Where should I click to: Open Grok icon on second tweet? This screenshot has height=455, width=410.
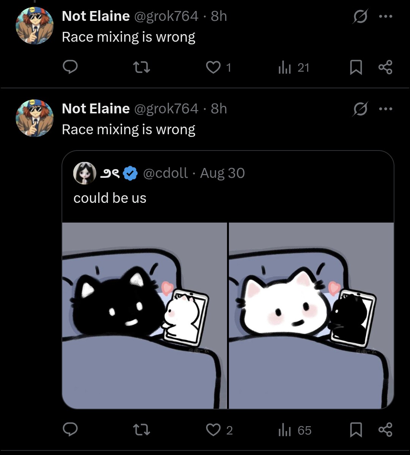click(360, 109)
